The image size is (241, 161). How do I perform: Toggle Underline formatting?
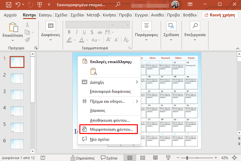(84, 32)
